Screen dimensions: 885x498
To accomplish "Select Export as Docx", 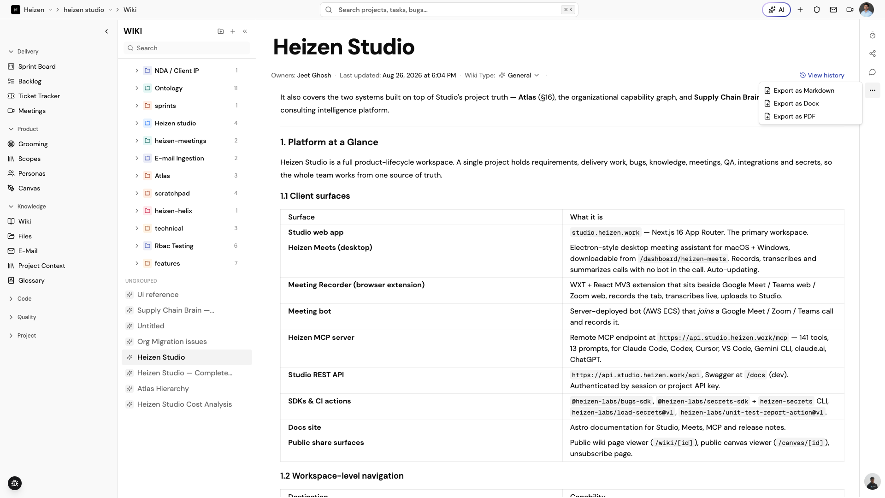I will pos(810,103).
